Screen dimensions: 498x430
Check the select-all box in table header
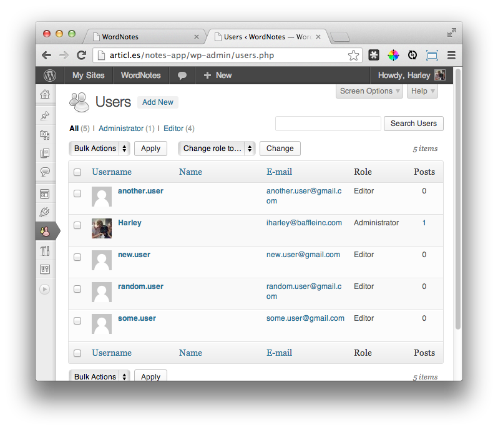coord(77,172)
